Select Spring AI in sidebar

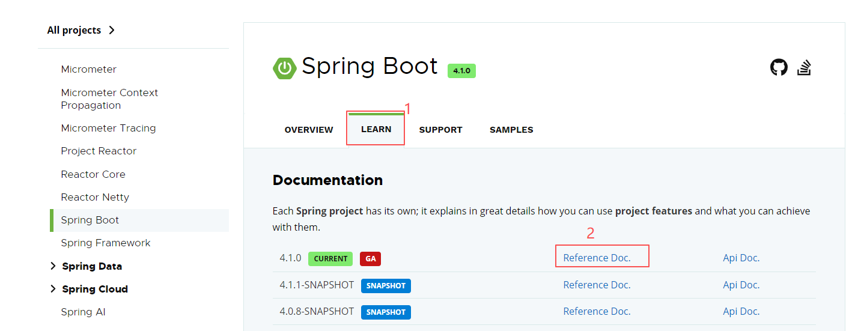pos(83,312)
